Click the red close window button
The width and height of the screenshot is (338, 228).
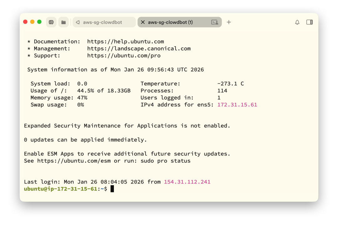coord(25,22)
